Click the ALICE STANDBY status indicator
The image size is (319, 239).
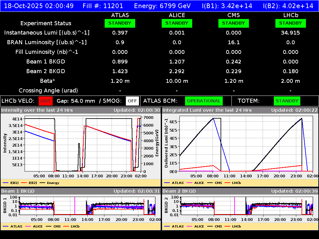pos(177,23)
